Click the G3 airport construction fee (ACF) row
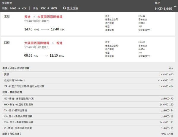 click(x=88, y=98)
